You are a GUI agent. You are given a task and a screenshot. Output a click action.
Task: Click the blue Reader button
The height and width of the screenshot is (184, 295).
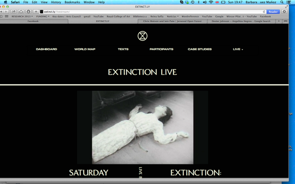[x=273, y=12]
